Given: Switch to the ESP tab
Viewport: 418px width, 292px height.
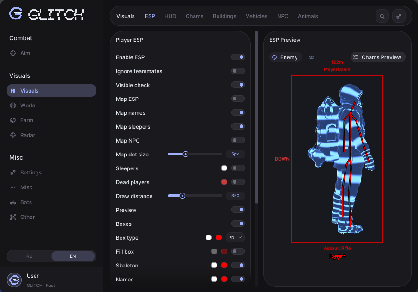Looking at the screenshot, I should point(150,16).
